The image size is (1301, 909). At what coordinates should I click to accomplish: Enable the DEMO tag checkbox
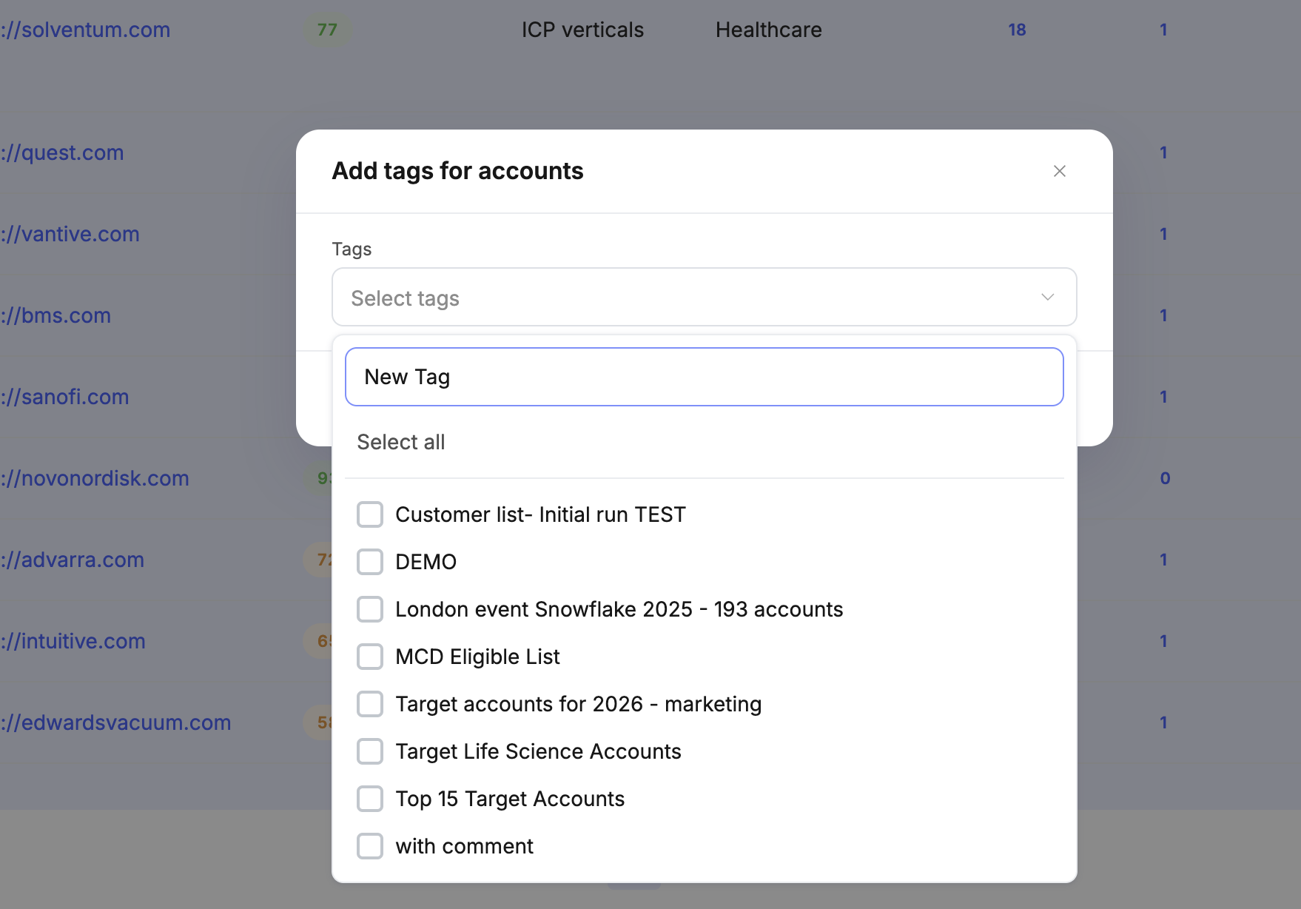point(370,562)
